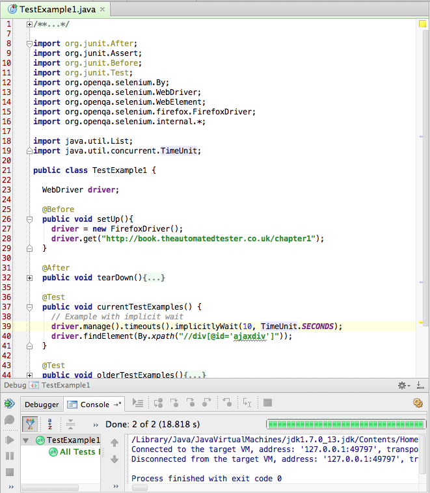Click the tearDown {...} folded placeholder
Screen dimensions: 430x493
coord(154,278)
